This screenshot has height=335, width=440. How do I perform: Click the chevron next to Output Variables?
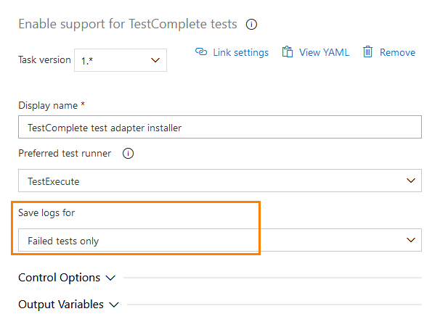113,305
